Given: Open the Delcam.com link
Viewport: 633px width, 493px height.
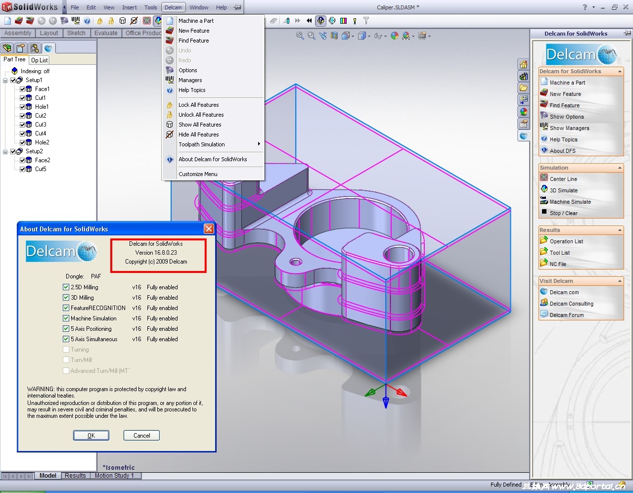Looking at the screenshot, I should point(564,292).
